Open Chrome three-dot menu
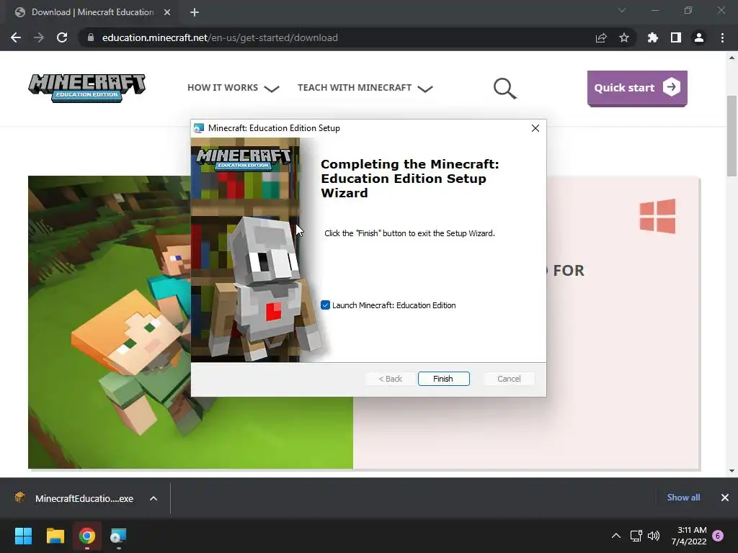The height and width of the screenshot is (553, 738). tap(722, 37)
